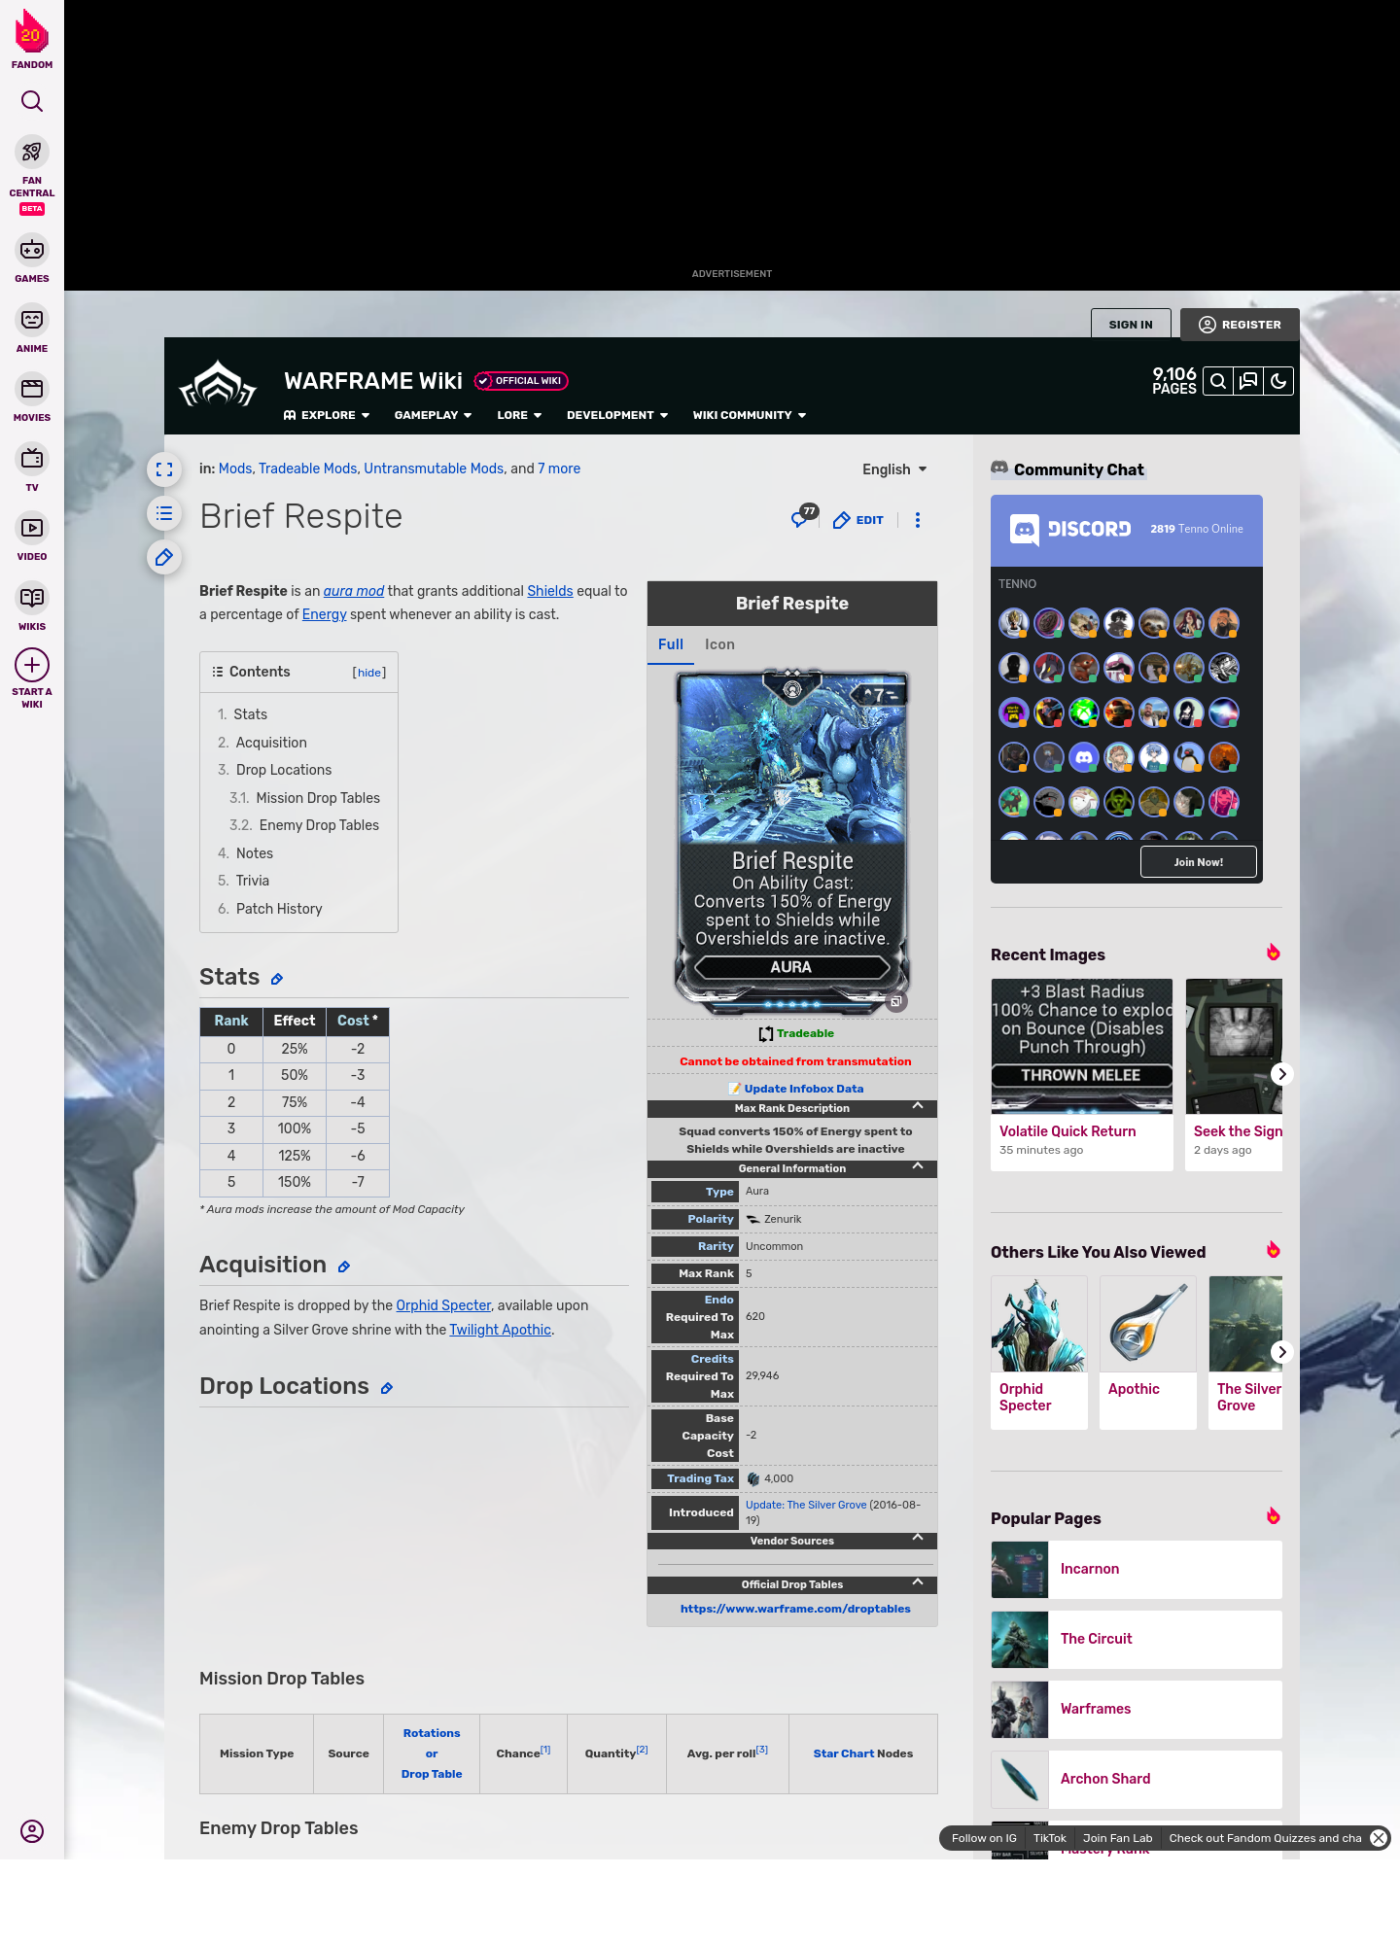Click the Register button

1240,325
